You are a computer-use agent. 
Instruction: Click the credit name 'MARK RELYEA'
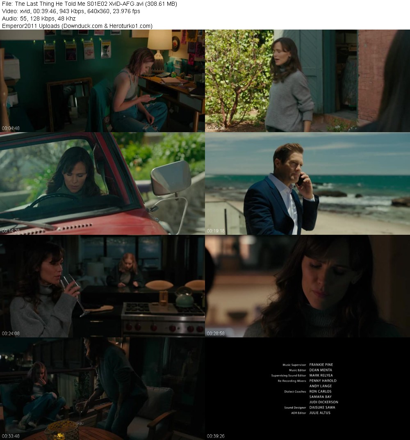click(x=321, y=376)
